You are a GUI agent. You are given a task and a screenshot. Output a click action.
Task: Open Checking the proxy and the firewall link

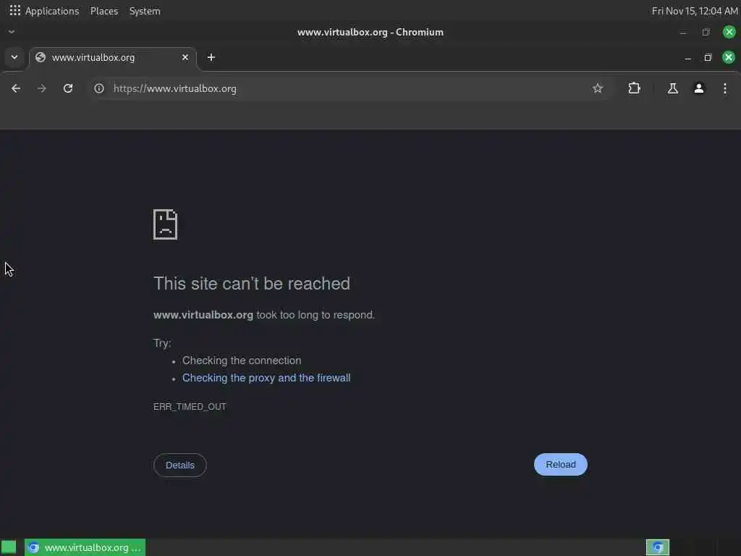tap(266, 378)
